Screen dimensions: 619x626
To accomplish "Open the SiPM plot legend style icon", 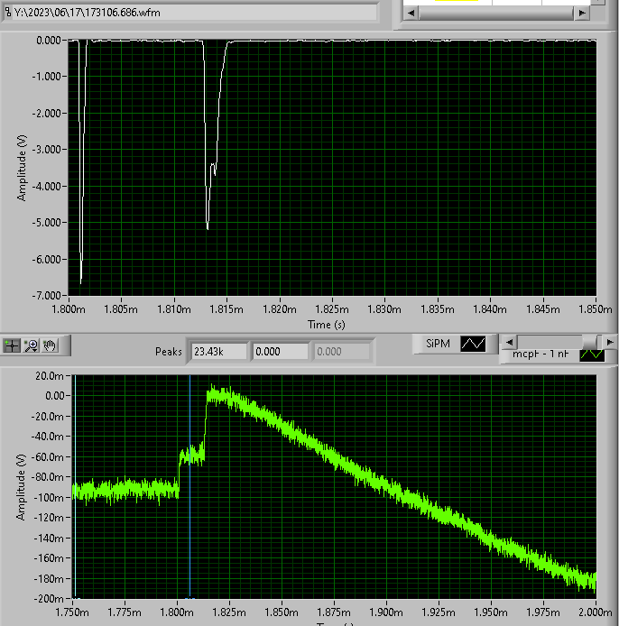I will (474, 344).
